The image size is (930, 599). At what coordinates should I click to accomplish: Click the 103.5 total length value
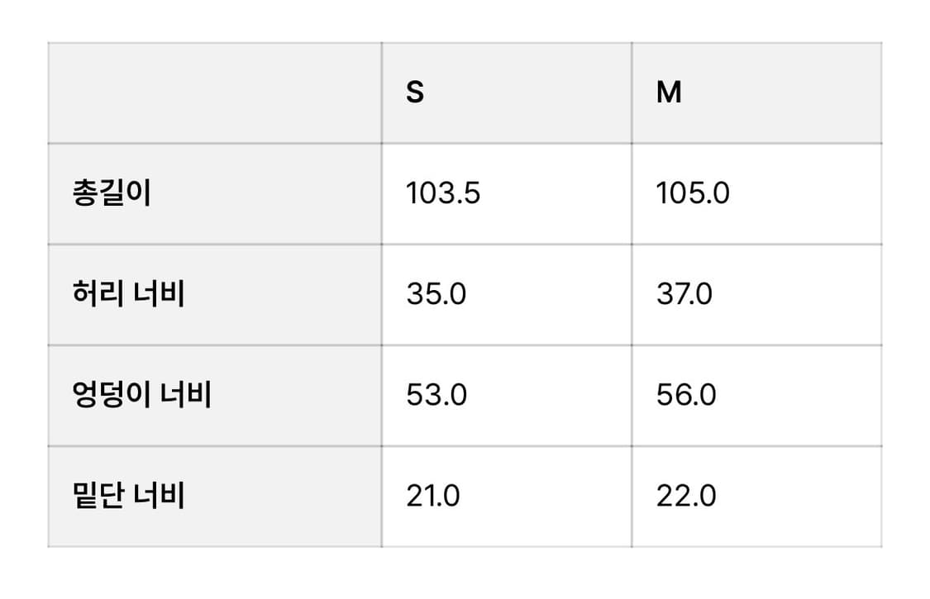pos(443,193)
